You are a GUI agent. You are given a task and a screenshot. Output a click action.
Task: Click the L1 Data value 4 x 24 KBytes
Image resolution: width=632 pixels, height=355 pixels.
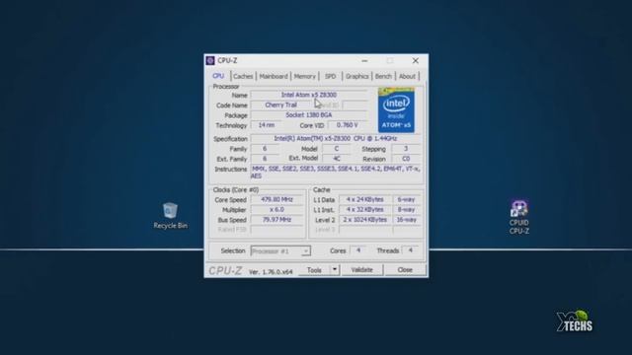pos(364,199)
